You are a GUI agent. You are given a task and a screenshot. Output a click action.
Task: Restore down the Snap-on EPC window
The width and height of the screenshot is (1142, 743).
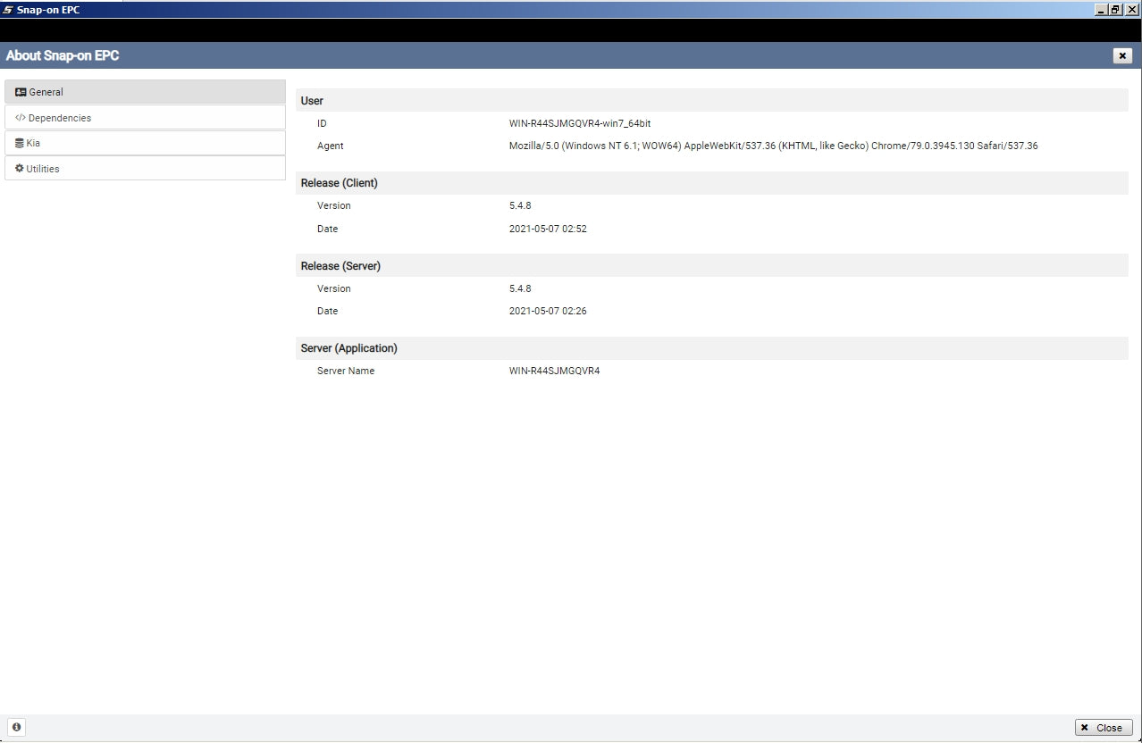tap(1115, 9)
